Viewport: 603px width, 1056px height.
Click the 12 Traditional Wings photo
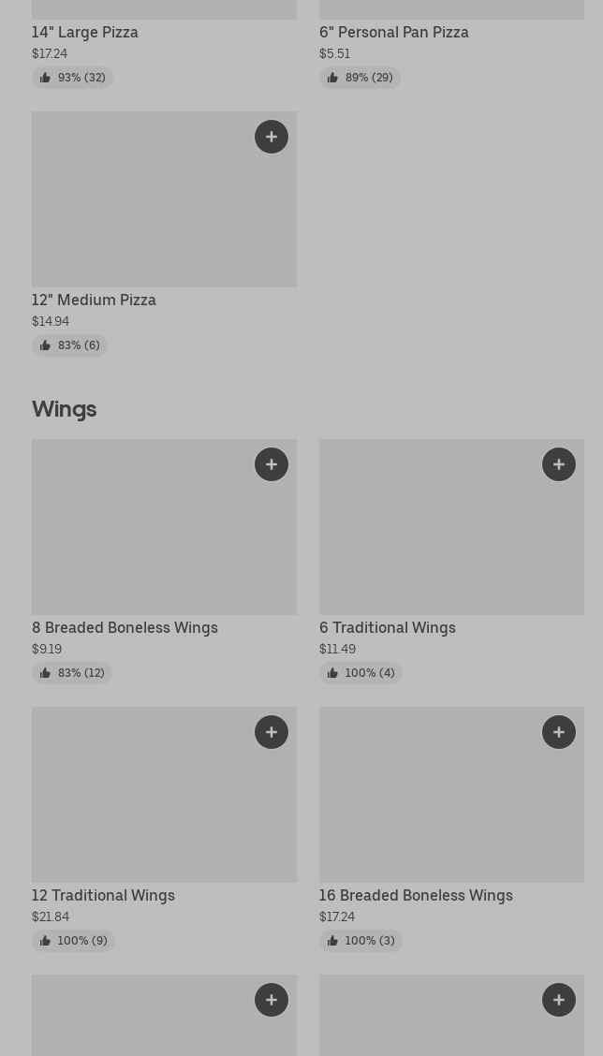(x=140, y=801)
